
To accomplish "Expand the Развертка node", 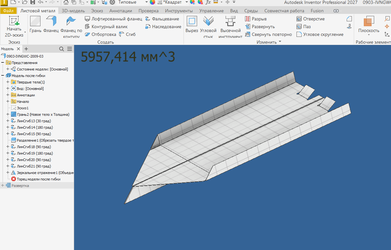I will [3, 186].
